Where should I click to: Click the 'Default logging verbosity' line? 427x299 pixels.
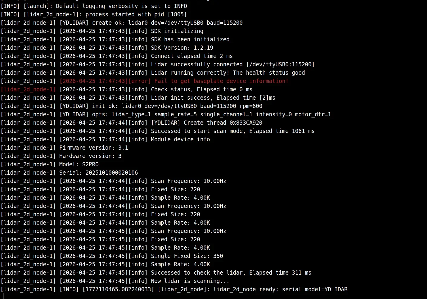[x=94, y=6]
